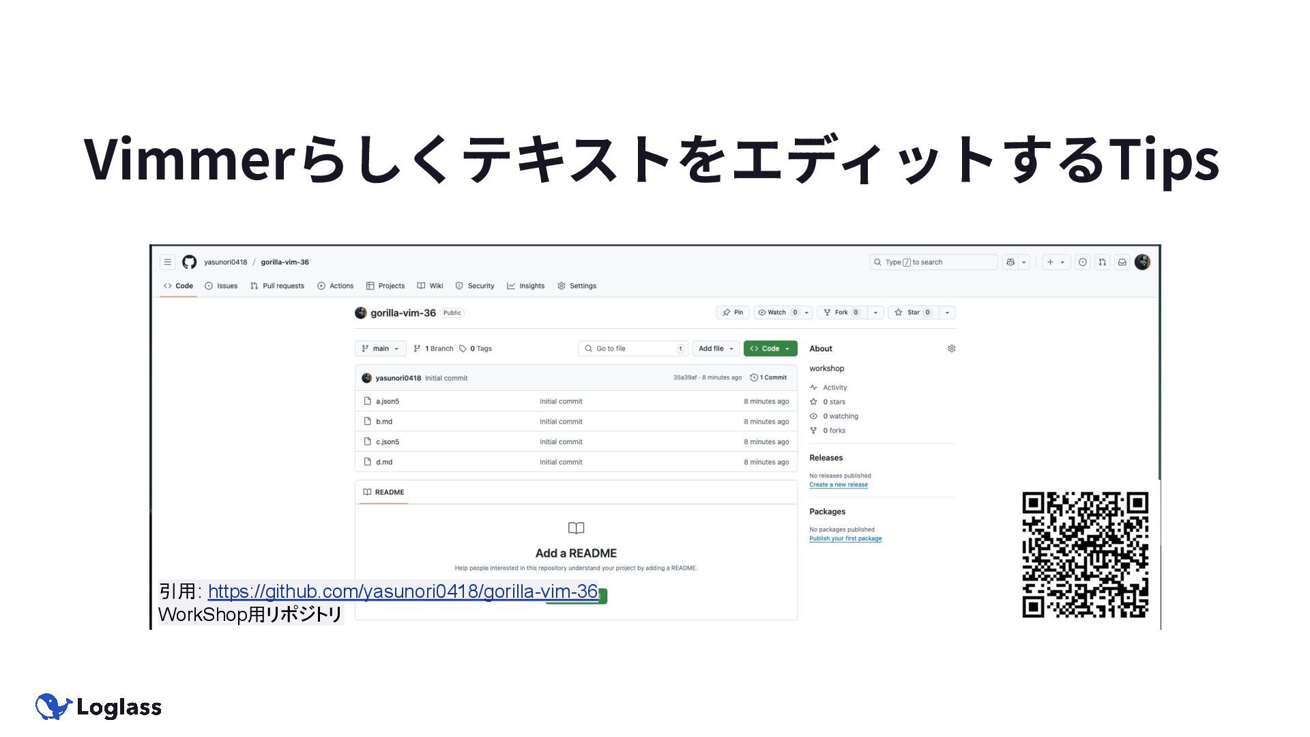Open the Activity link in About
Viewport: 1310px width, 737px height.
(x=828, y=388)
